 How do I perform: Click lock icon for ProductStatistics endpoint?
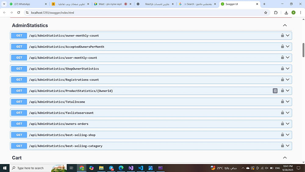(282, 90)
